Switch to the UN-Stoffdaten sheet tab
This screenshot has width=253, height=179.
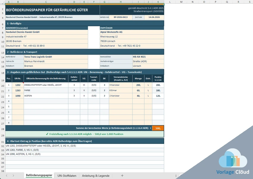pos(67,176)
